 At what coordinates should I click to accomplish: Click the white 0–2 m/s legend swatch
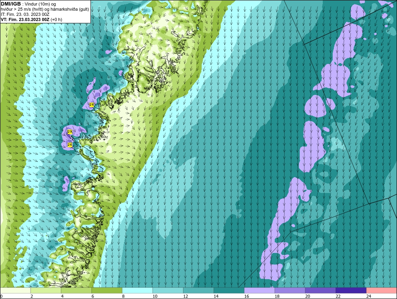[x=15, y=290]
